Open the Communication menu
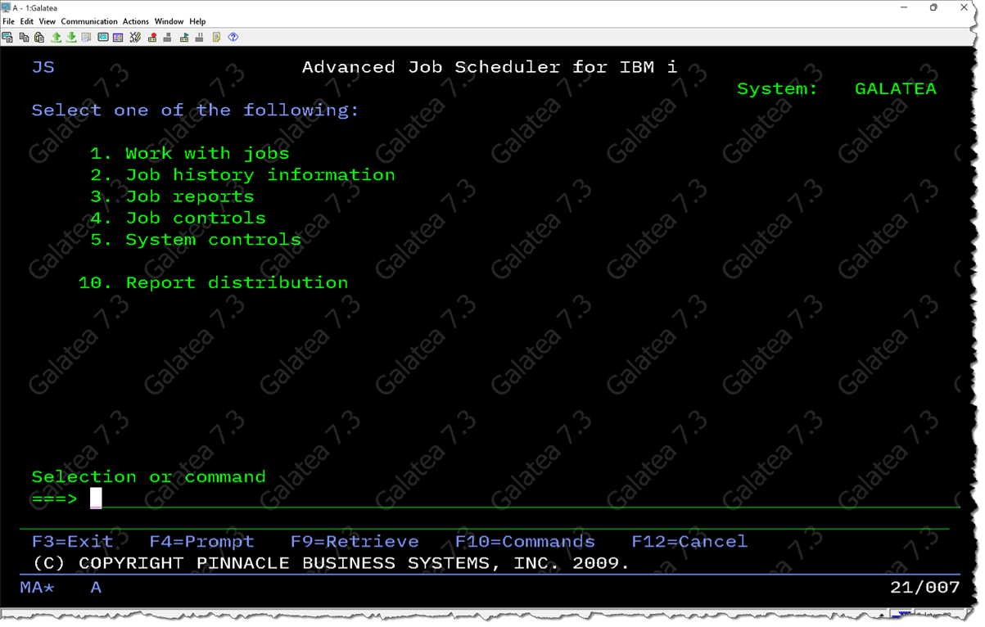985x627 pixels. coord(89,21)
